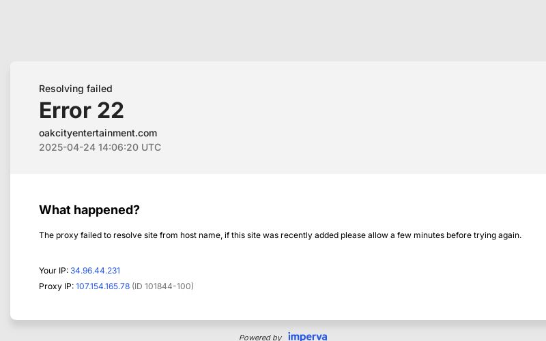546x341 pixels.
Task: Click the 'What happened?' heading
Action: 89,210
